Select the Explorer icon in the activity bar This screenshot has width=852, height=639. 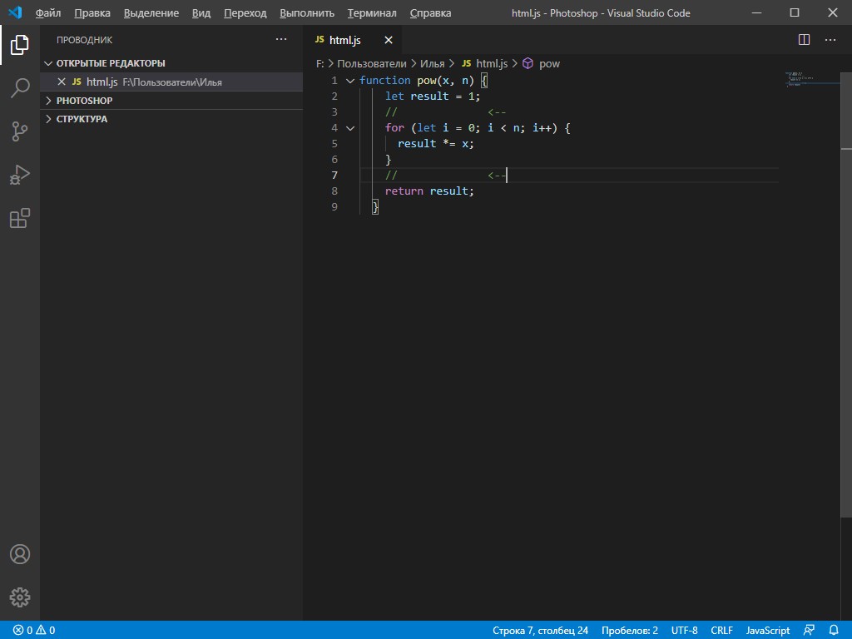(19, 46)
